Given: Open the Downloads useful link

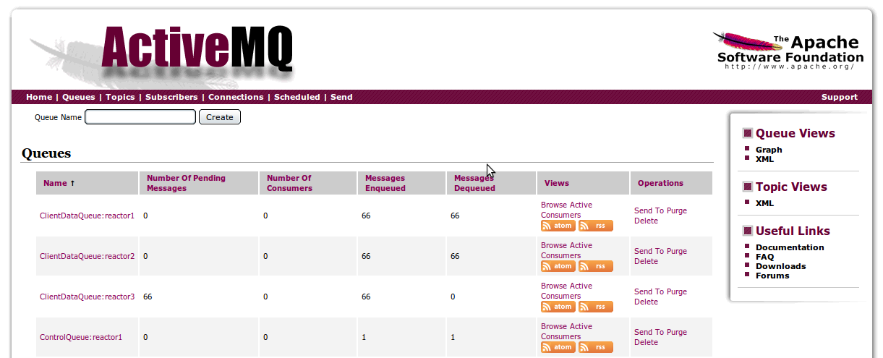Looking at the screenshot, I should coord(780,266).
